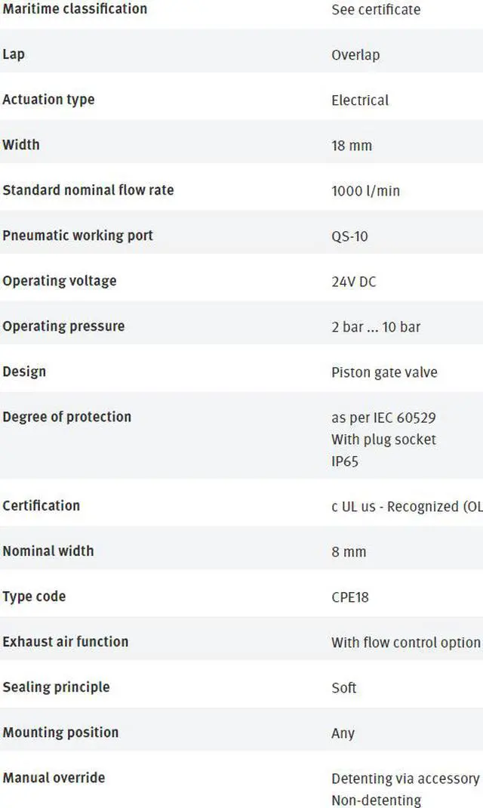Select the 'Sealing principle' row label
This screenshot has width=483, height=808.
click(56, 687)
